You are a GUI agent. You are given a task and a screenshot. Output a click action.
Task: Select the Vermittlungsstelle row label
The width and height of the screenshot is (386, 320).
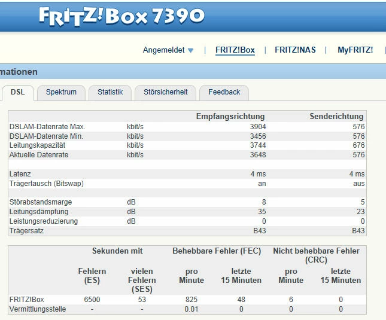38,309
